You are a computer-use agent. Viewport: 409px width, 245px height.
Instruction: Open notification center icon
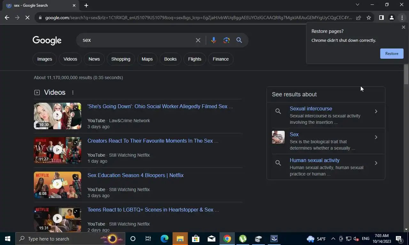pos(399,239)
